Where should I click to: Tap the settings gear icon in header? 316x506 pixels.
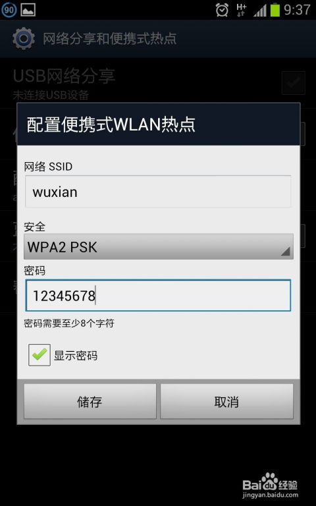pyautogui.click(x=24, y=38)
